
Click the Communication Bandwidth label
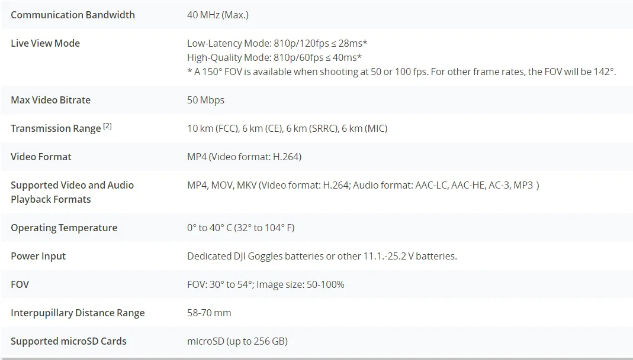73,15
